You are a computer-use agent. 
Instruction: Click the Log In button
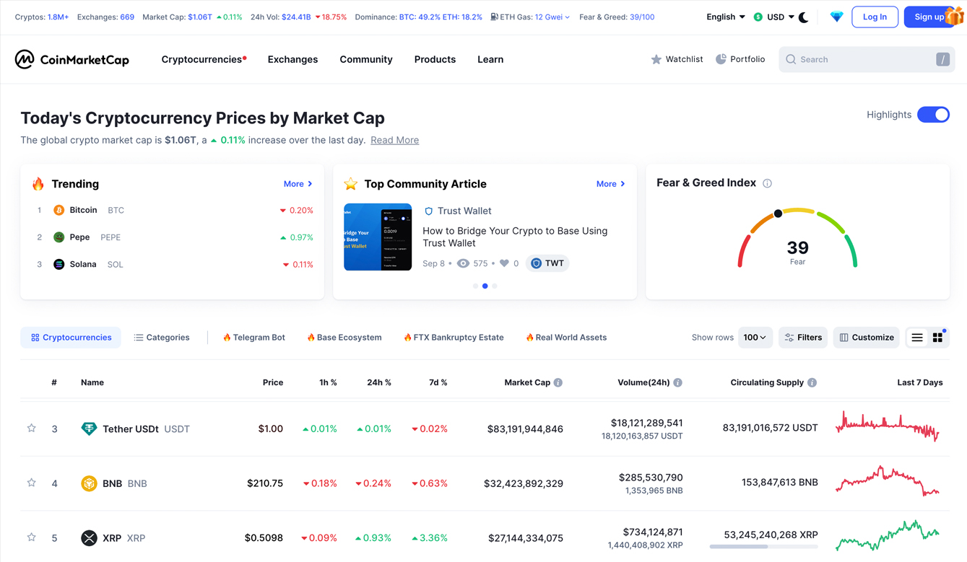click(x=875, y=17)
